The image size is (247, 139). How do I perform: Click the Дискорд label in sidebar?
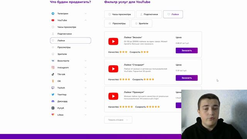(x=63, y=101)
